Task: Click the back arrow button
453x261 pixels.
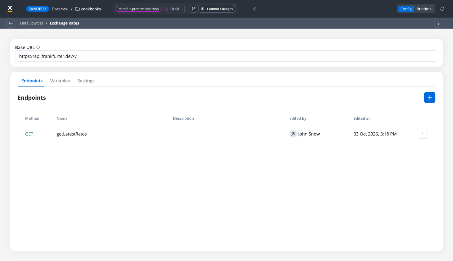Action: 11,23
